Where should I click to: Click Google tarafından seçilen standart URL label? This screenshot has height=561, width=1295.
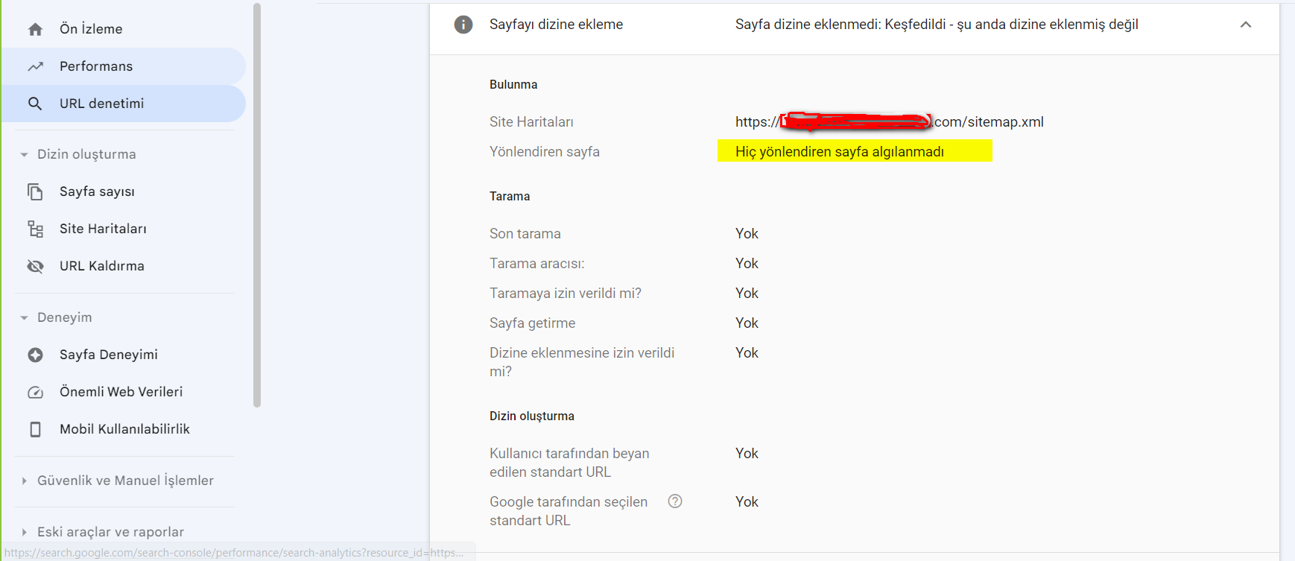[569, 511]
